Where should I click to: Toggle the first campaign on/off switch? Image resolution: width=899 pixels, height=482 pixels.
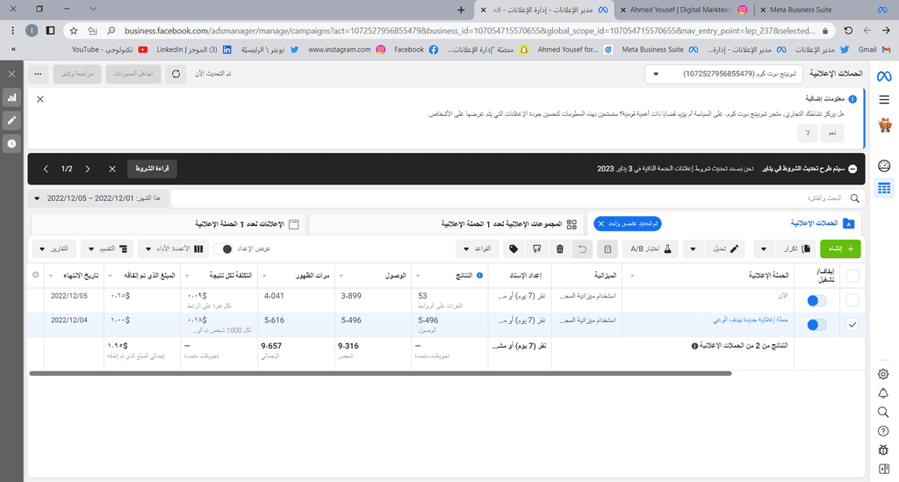[x=816, y=300]
